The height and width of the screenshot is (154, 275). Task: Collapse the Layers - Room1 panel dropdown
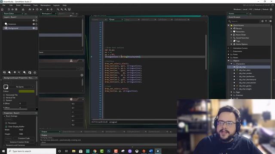pyautogui.click(x=36, y=17)
